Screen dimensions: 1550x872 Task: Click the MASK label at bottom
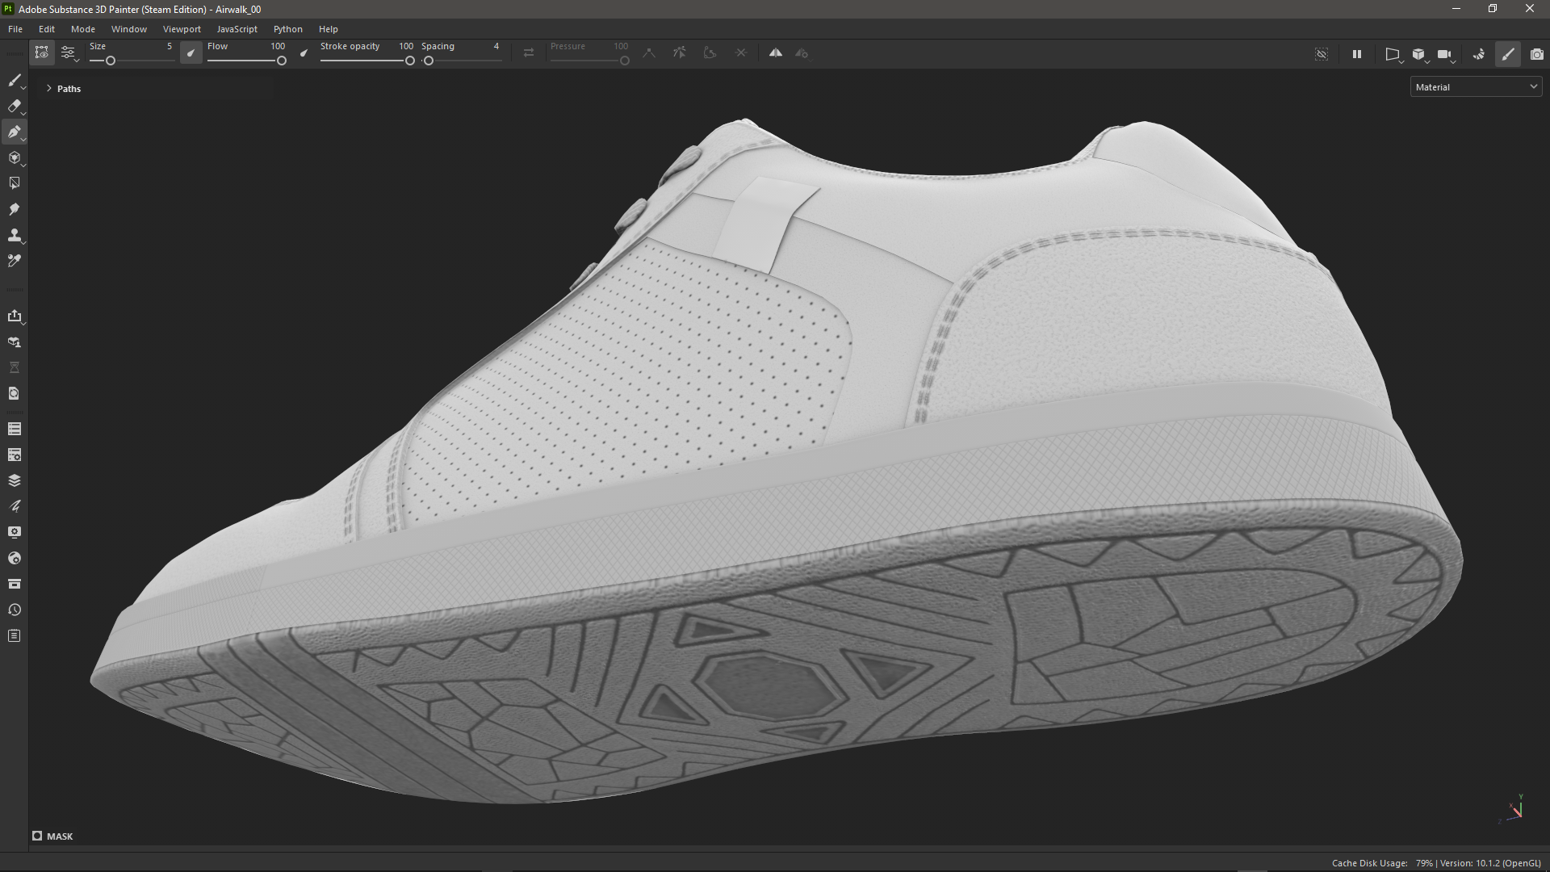point(59,836)
